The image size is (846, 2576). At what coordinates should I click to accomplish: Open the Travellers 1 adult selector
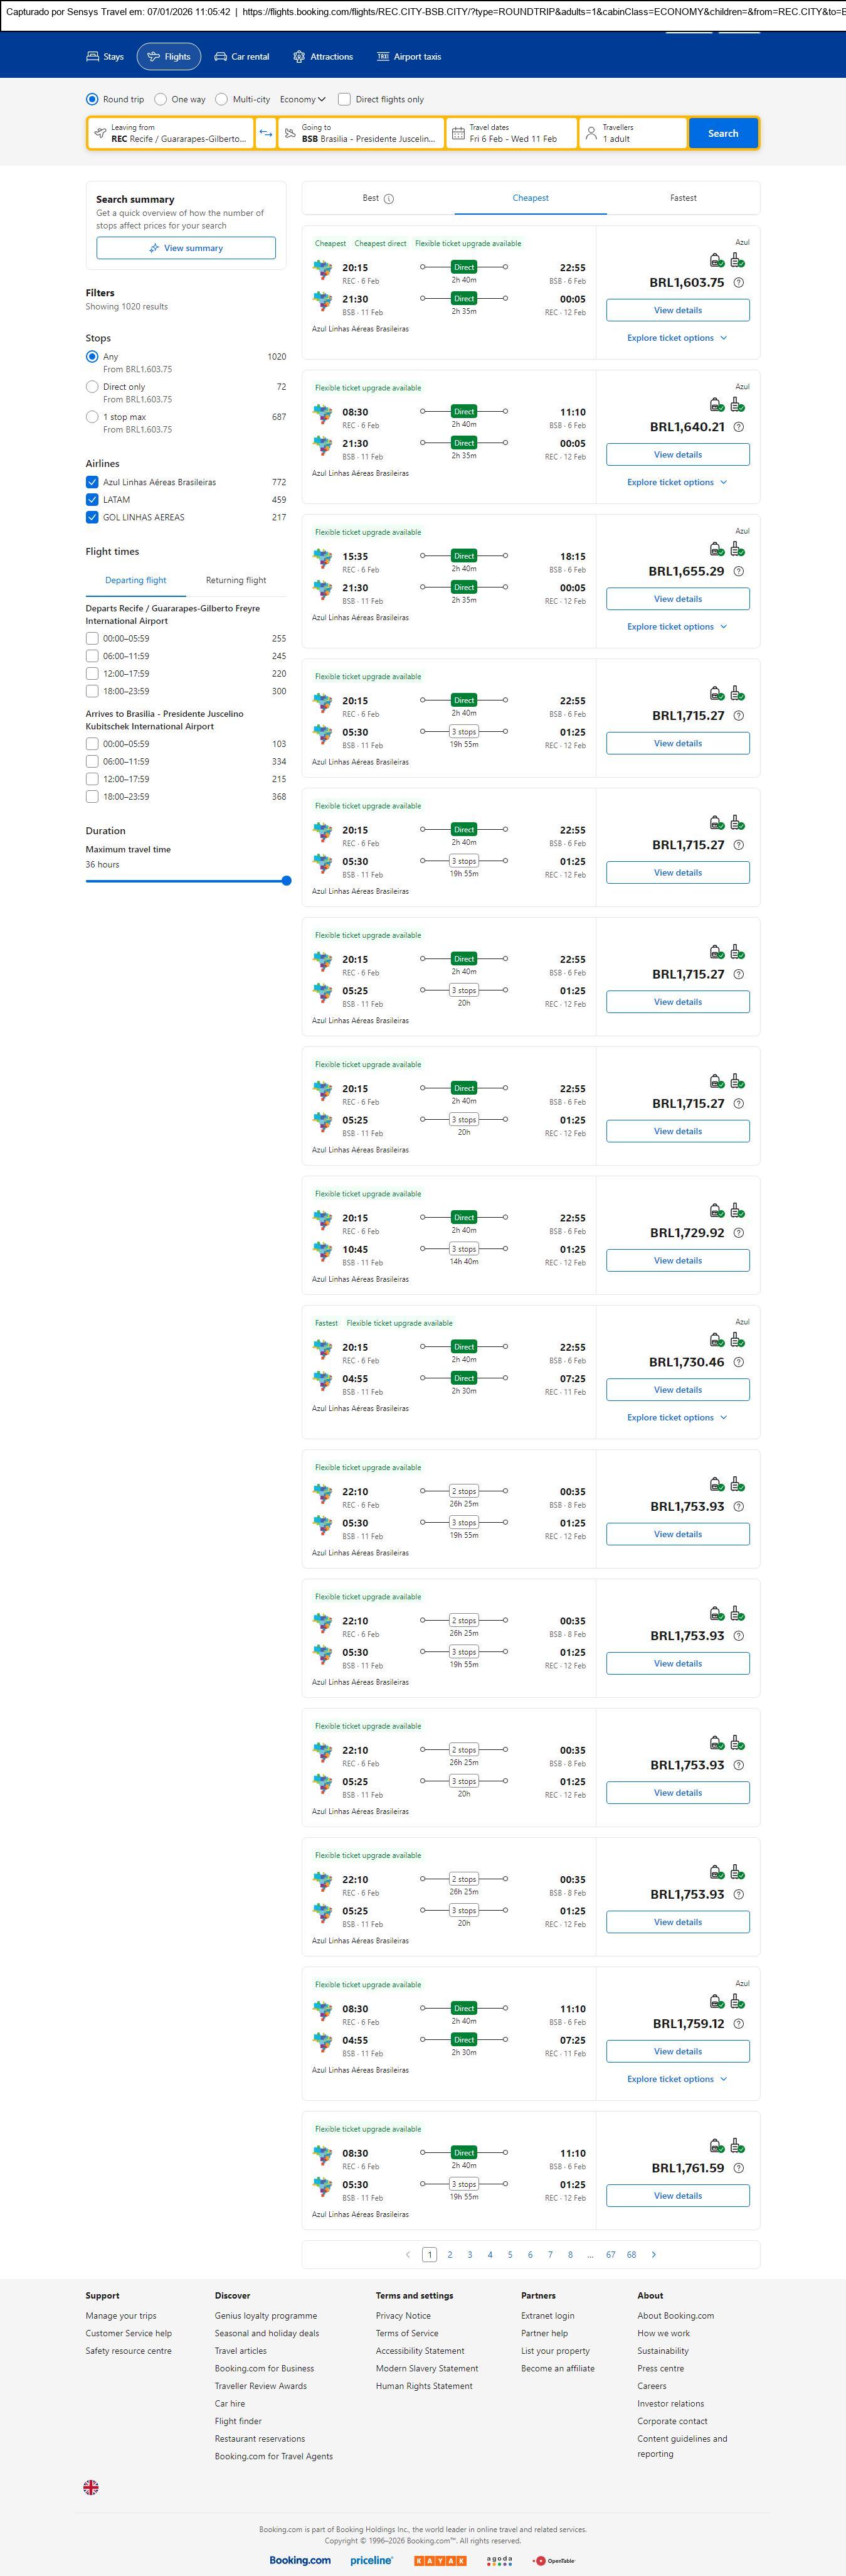632,133
